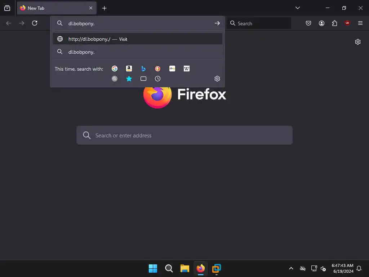Open the Firefox application hamburger menu
The image size is (369, 277).
click(360, 23)
